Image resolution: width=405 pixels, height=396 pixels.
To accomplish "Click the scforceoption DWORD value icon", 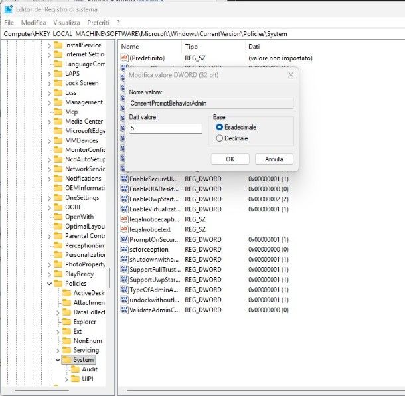I will click(x=124, y=249).
